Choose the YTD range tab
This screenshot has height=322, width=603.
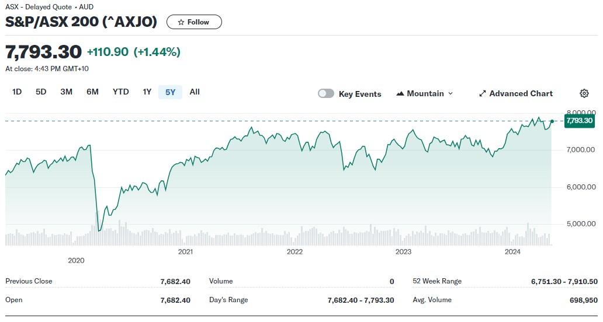click(121, 92)
